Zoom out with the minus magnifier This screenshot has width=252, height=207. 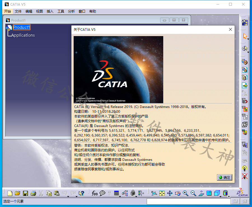[x=193, y=193]
